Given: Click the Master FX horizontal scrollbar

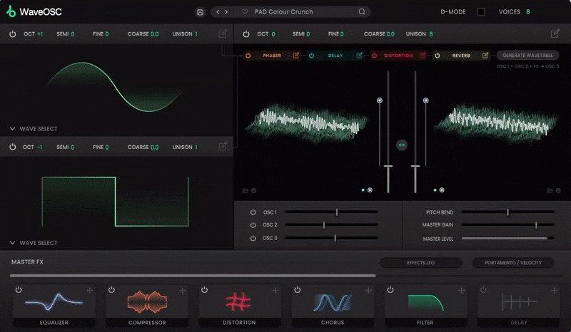Looking at the screenshot, I should click(193, 275).
